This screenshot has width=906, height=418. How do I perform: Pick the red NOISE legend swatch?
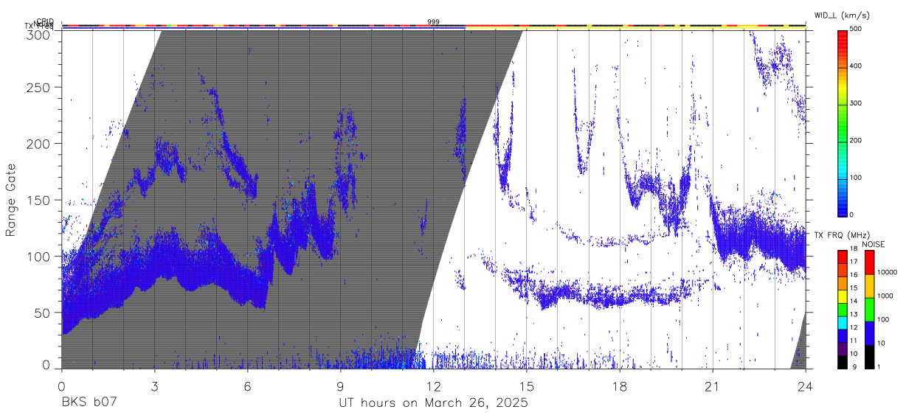[868, 262]
